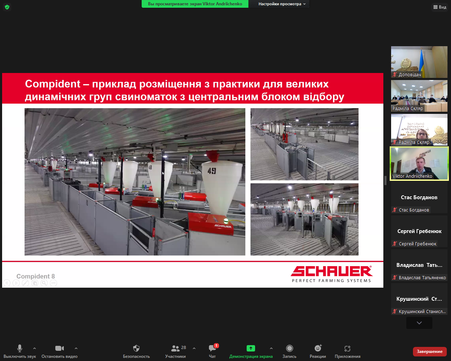Select the Стас Богданов participant tile
451x361 pixels.
419,197
